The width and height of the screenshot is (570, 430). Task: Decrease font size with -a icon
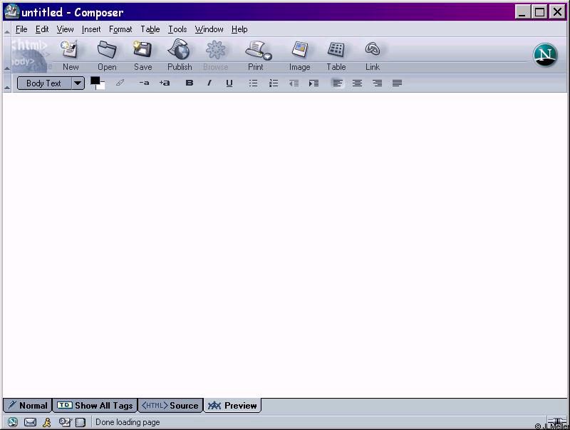tap(144, 83)
